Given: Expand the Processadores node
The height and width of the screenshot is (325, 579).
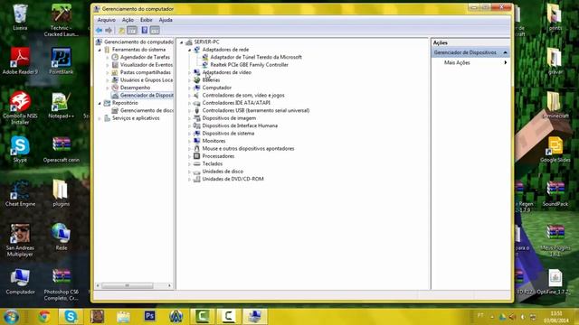Looking at the screenshot, I should pyautogui.click(x=189, y=156).
